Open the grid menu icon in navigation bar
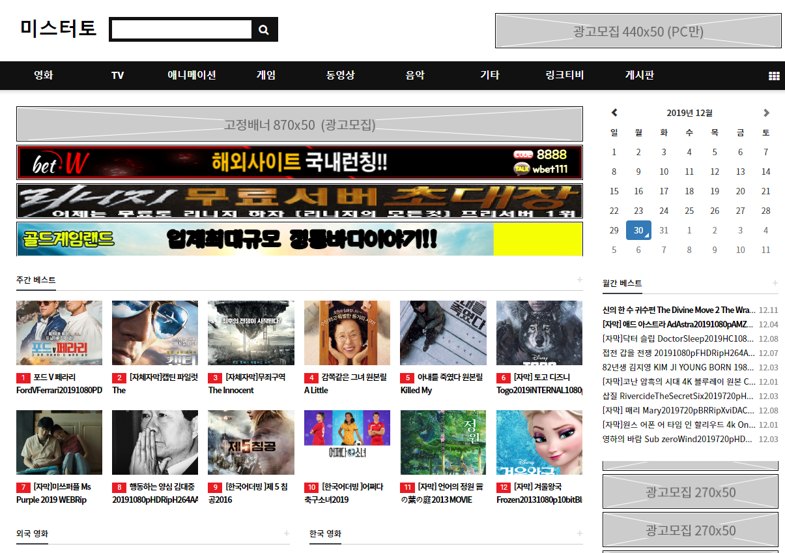785x553 pixels. [774, 76]
